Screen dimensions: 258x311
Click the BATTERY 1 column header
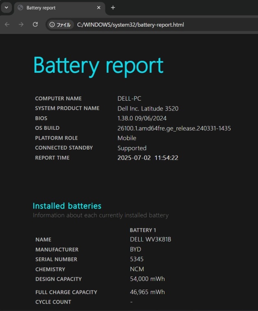(143, 230)
